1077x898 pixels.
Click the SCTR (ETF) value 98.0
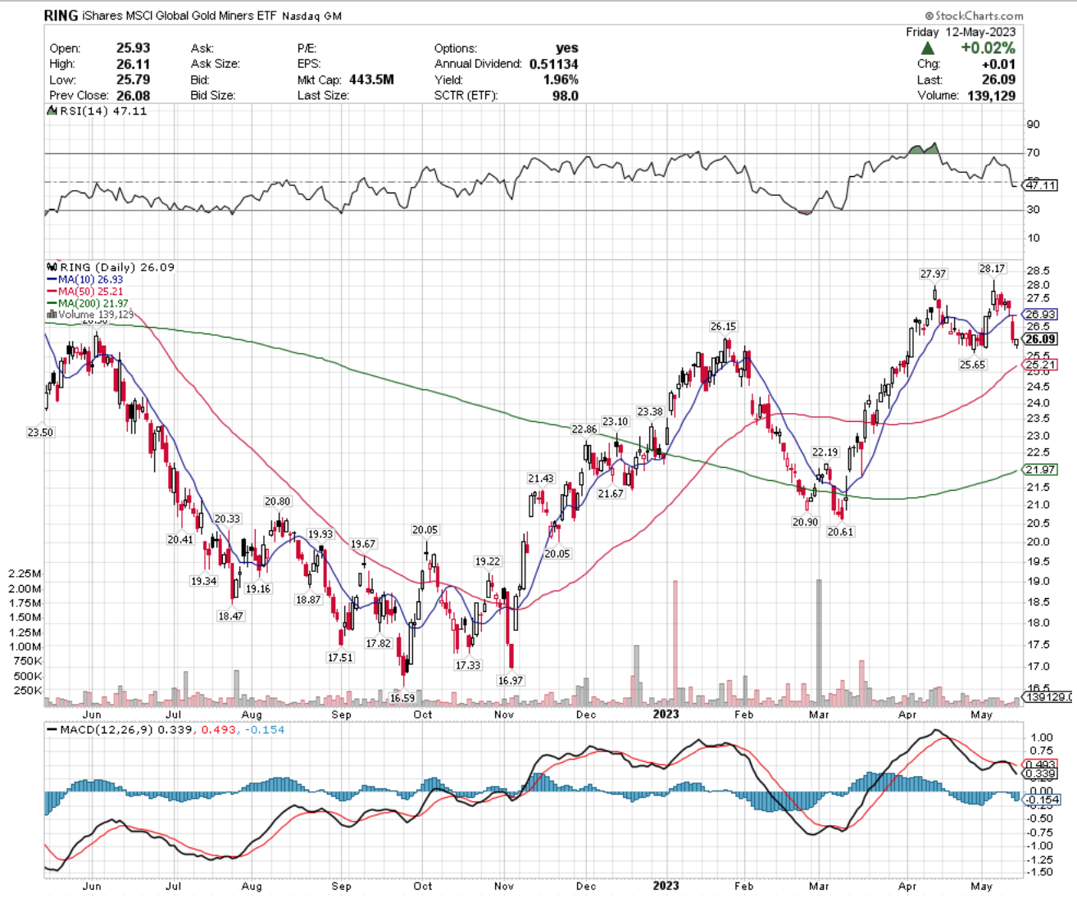pyautogui.click(x=565, y=95)
